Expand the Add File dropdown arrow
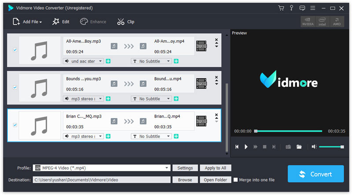This screenshot has width=352, height=195. 40,22
